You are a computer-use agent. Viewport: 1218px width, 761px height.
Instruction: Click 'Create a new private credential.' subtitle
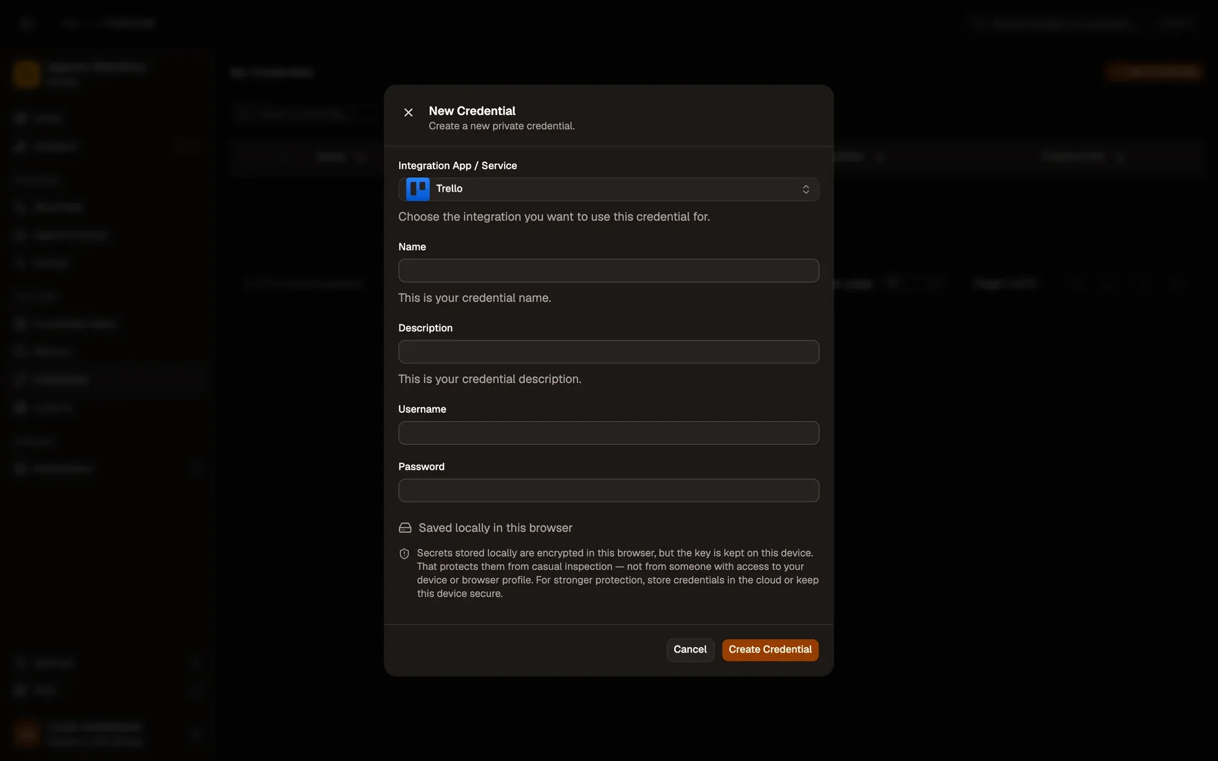[x=501, y=126]
